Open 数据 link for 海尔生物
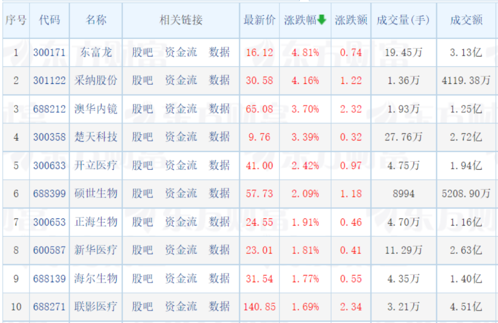This screenshot has height=323, width=498. [219, 279]
